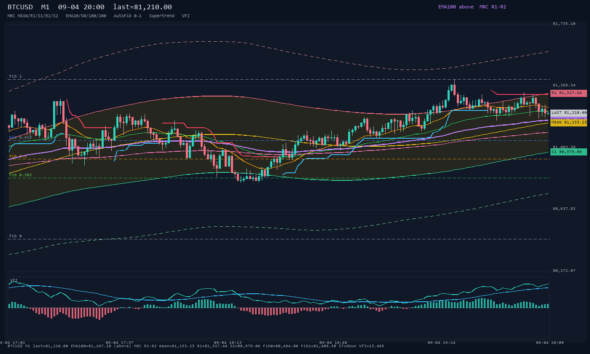Screen dimensions: 590x354
Task: Click the R1 81,327.44 price tag
Action: [x=569, y=93]
